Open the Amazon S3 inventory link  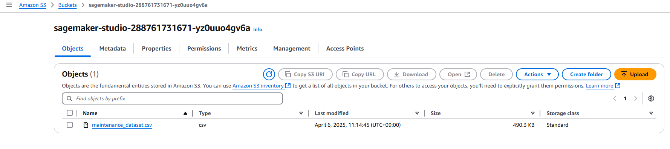[x=258, y=86]
